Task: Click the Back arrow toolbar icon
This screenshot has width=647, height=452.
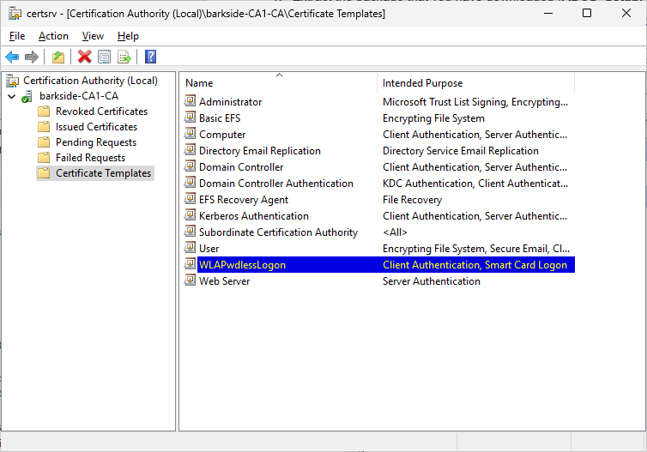Action: (12, 57)
